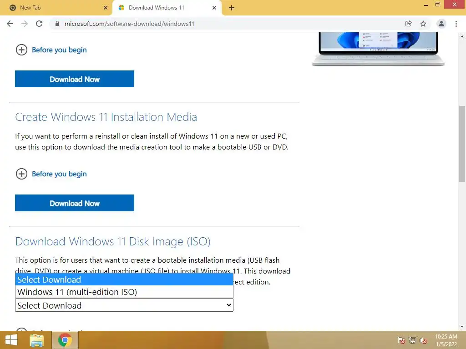Switch to the New Tab tab
The width and height of the screenshot is (466, 349).
(56, 8)
